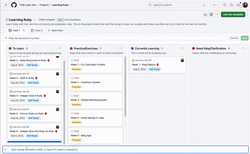Click the plus icon to add item
The width and height of the screenshot is (250, 154).
tap(5, 149)
